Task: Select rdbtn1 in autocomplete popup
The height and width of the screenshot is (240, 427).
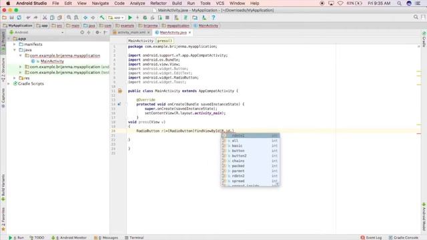Action: [250, 135]
